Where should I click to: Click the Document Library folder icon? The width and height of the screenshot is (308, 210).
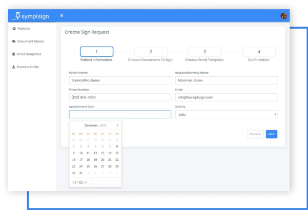14,41
